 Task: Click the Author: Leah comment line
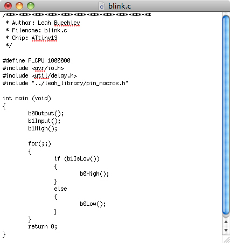43,23
